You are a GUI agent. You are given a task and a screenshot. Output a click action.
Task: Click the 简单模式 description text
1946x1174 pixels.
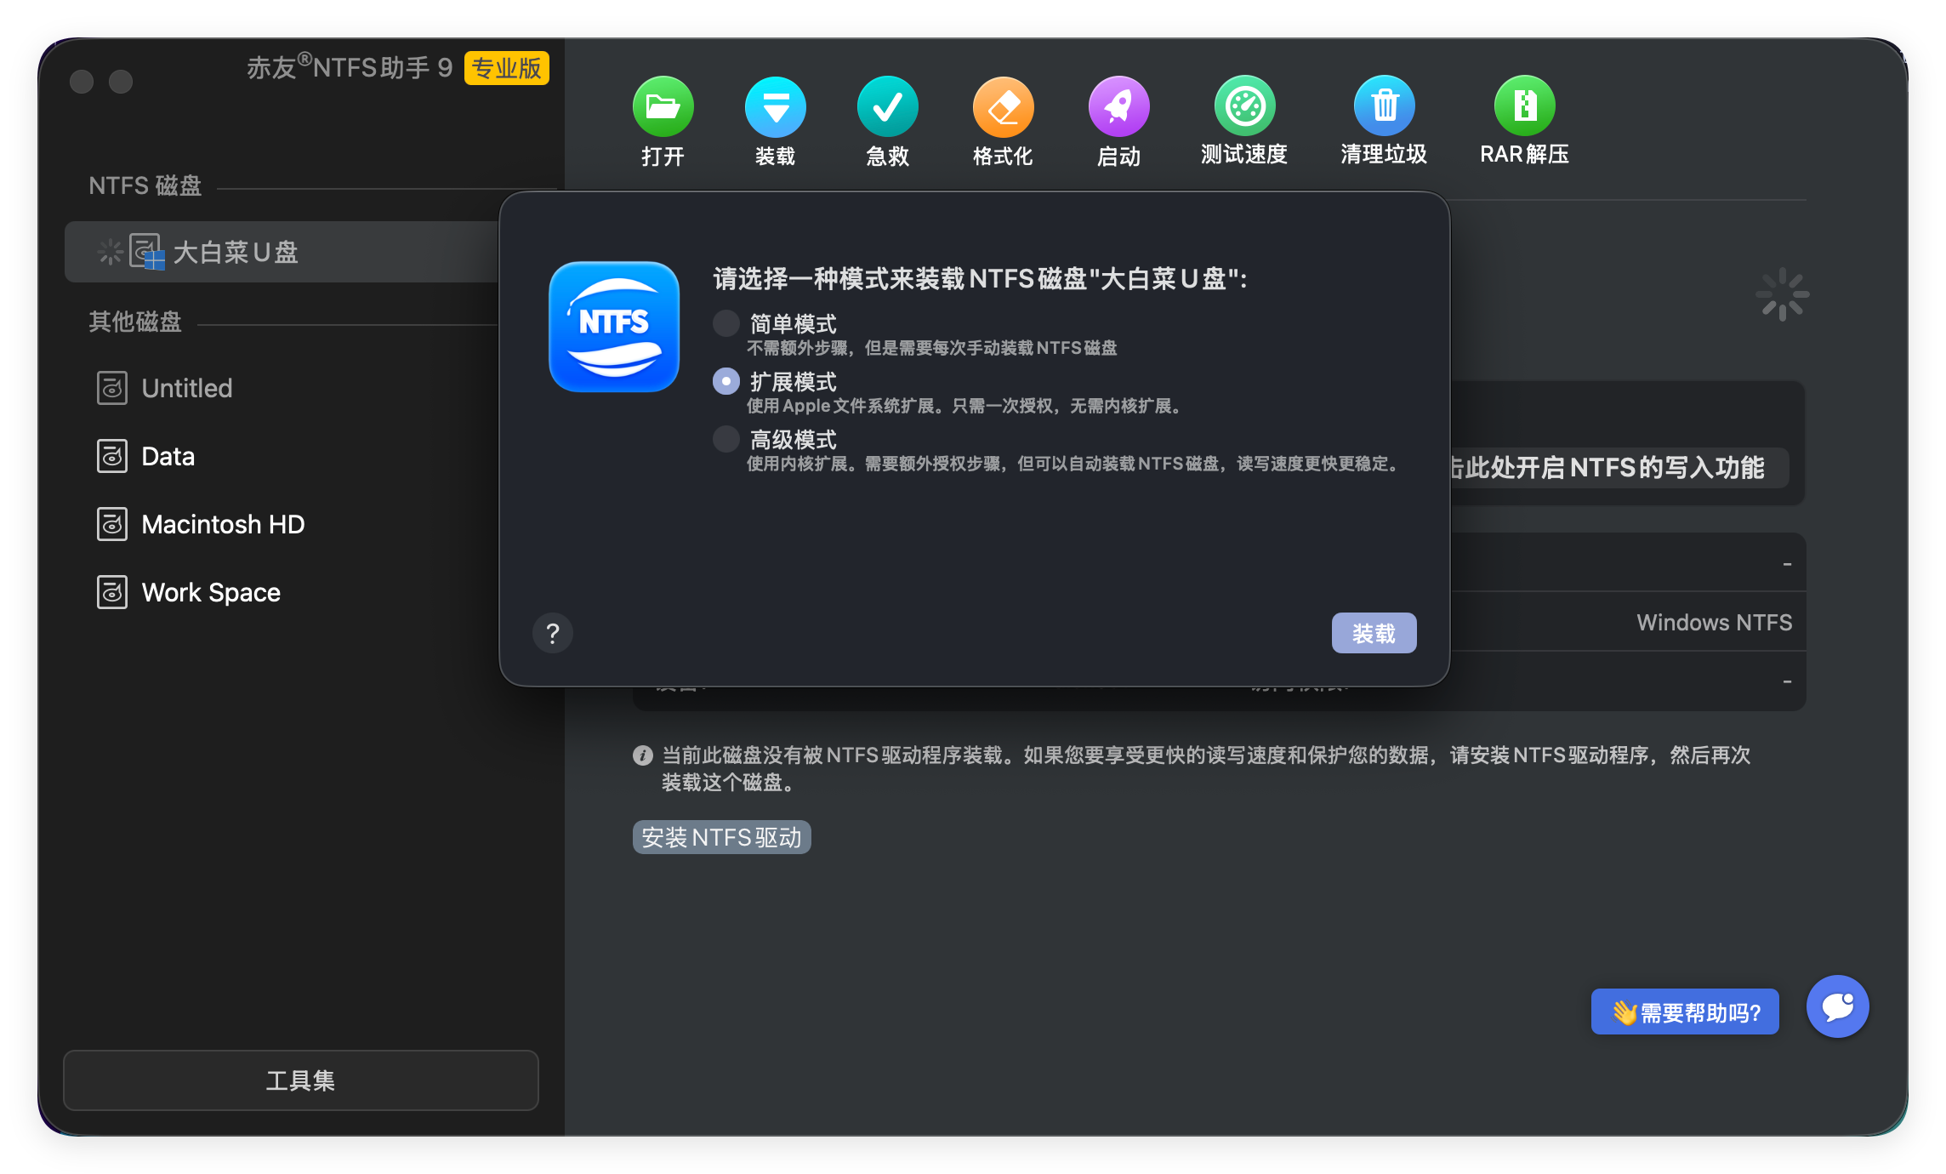point(931,348)
